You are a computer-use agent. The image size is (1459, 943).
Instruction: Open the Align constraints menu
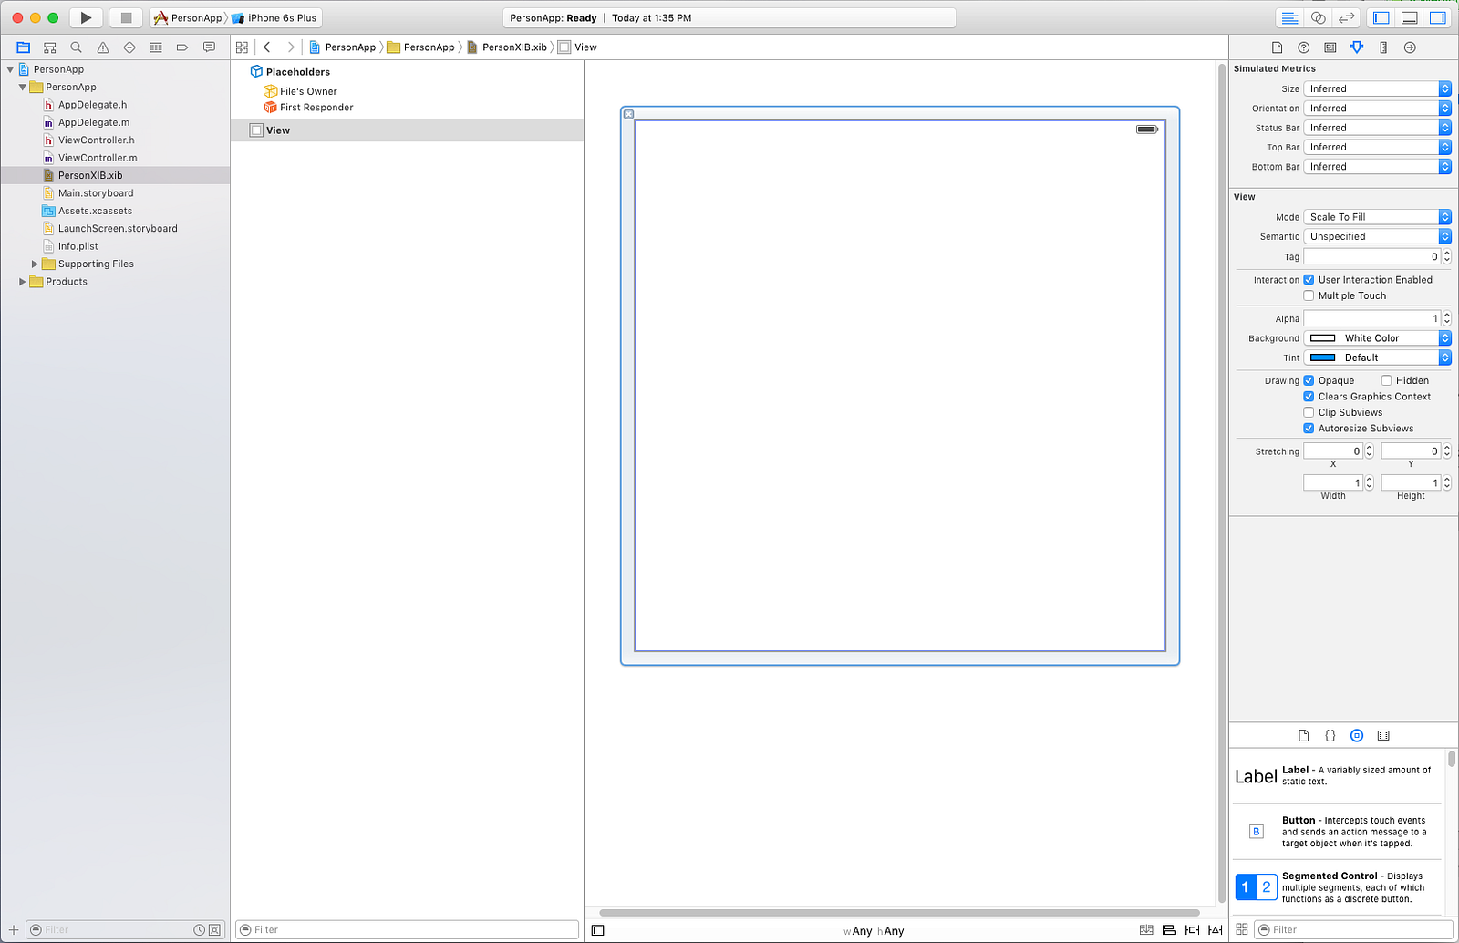coord(1169,930)
